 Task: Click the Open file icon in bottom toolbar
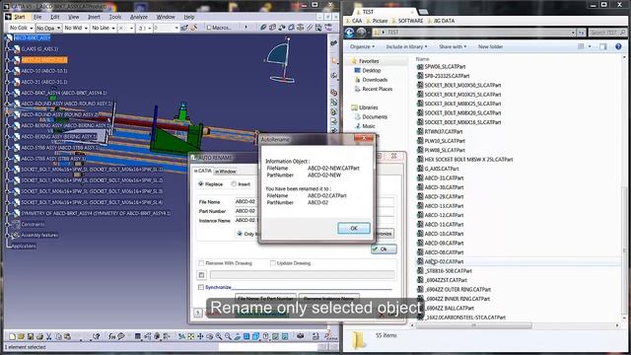pos(21,336)
